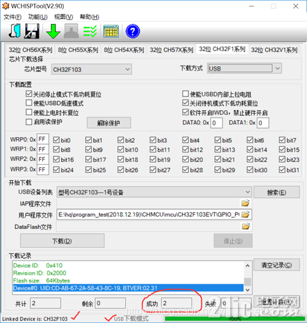Enable 使能USBD内部上拉电阻 checkbox
Screen dimensions: 307x323
tap(185, 94)
